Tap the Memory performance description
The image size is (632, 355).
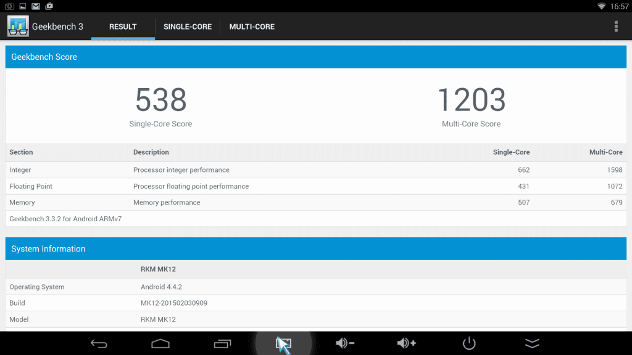pos(167,202)
